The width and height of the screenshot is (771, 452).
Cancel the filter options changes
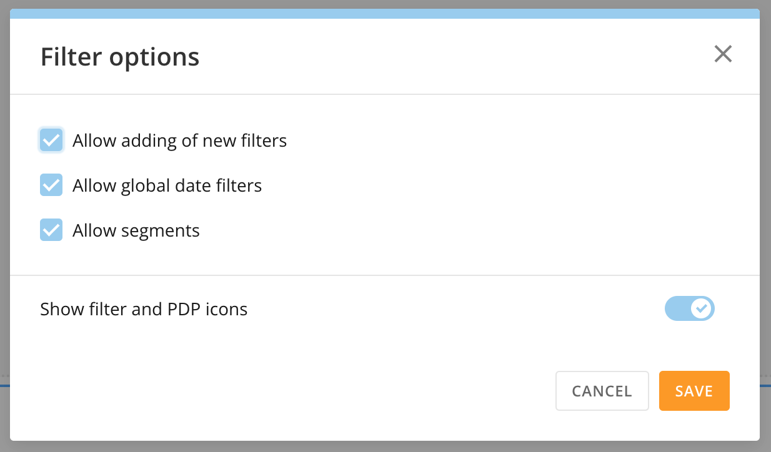602,390
